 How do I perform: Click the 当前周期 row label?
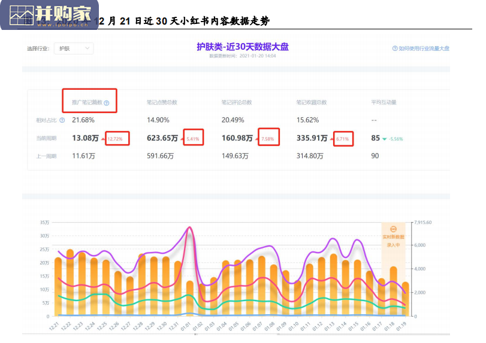pos(46,138)
